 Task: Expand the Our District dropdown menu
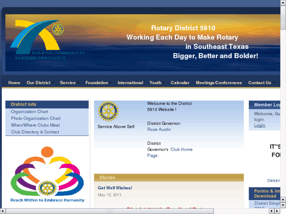40,83
